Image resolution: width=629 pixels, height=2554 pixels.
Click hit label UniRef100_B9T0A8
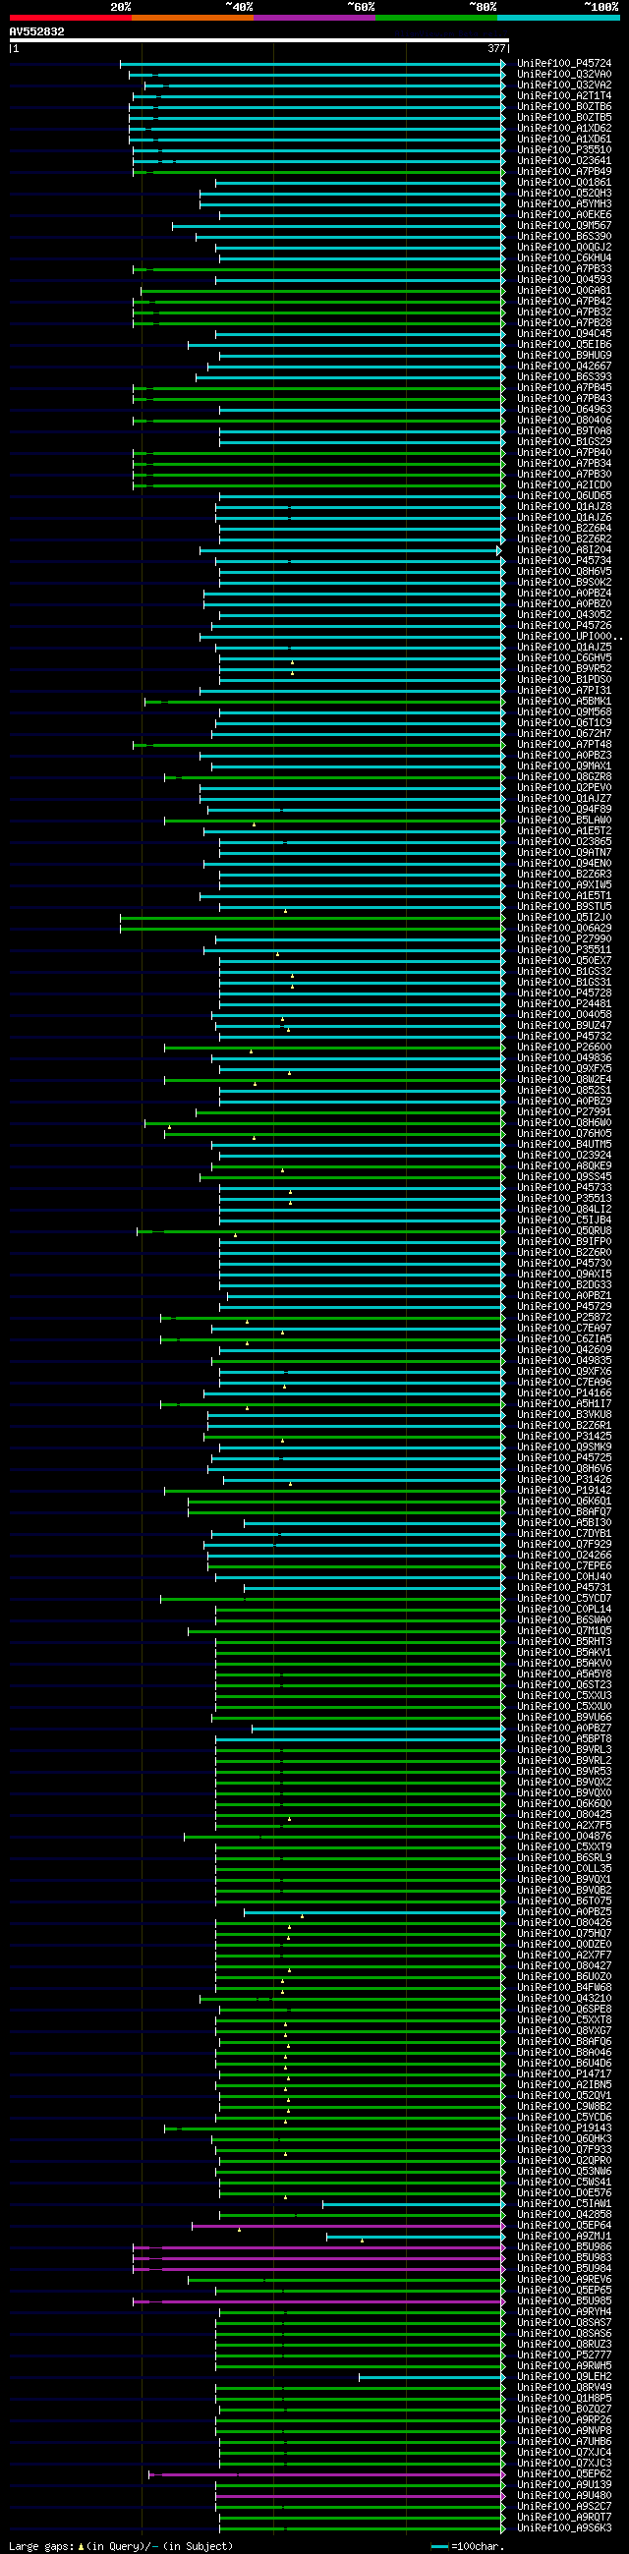564,431
